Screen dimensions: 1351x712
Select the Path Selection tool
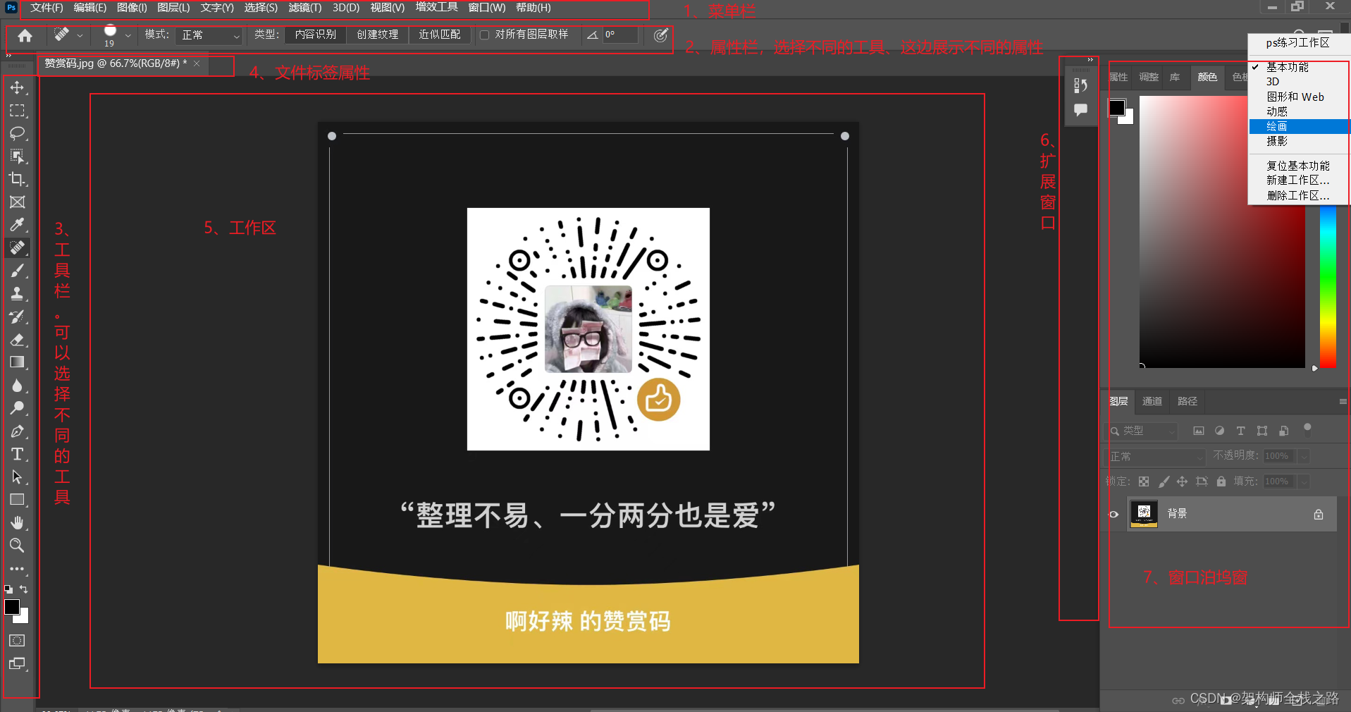click(x=17, y=477)
